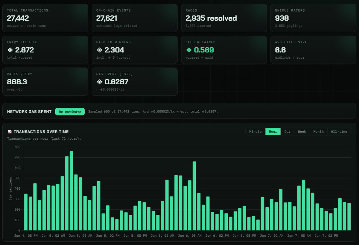359x245 pixels.
Task: Click the Network Gas Spent heading
Action: tap(29, 112)
